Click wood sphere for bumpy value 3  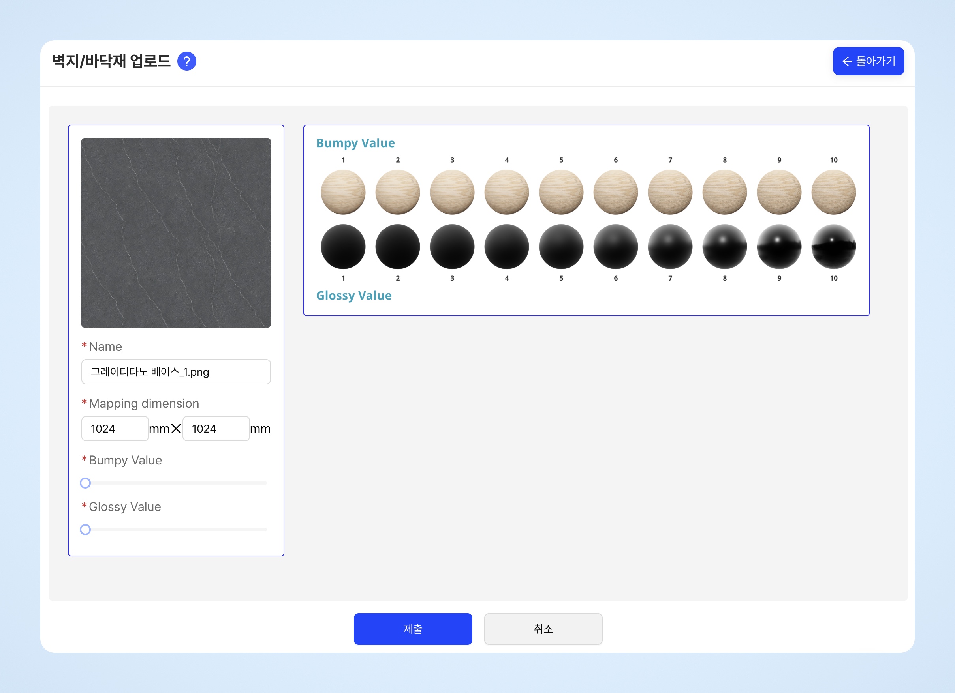pyautogui.click(x=452, y=192)
